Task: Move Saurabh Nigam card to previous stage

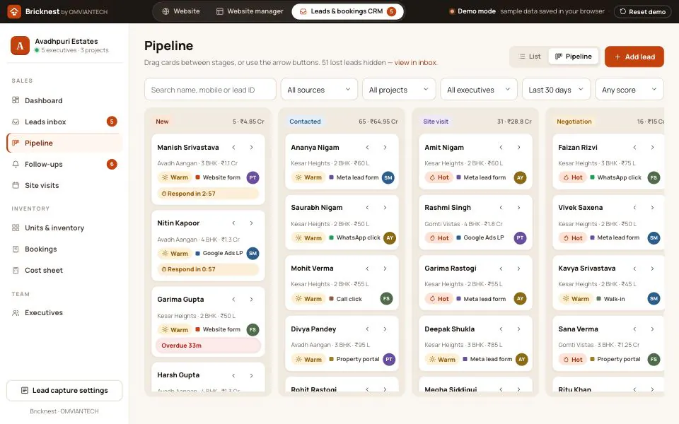Action: 367,208
